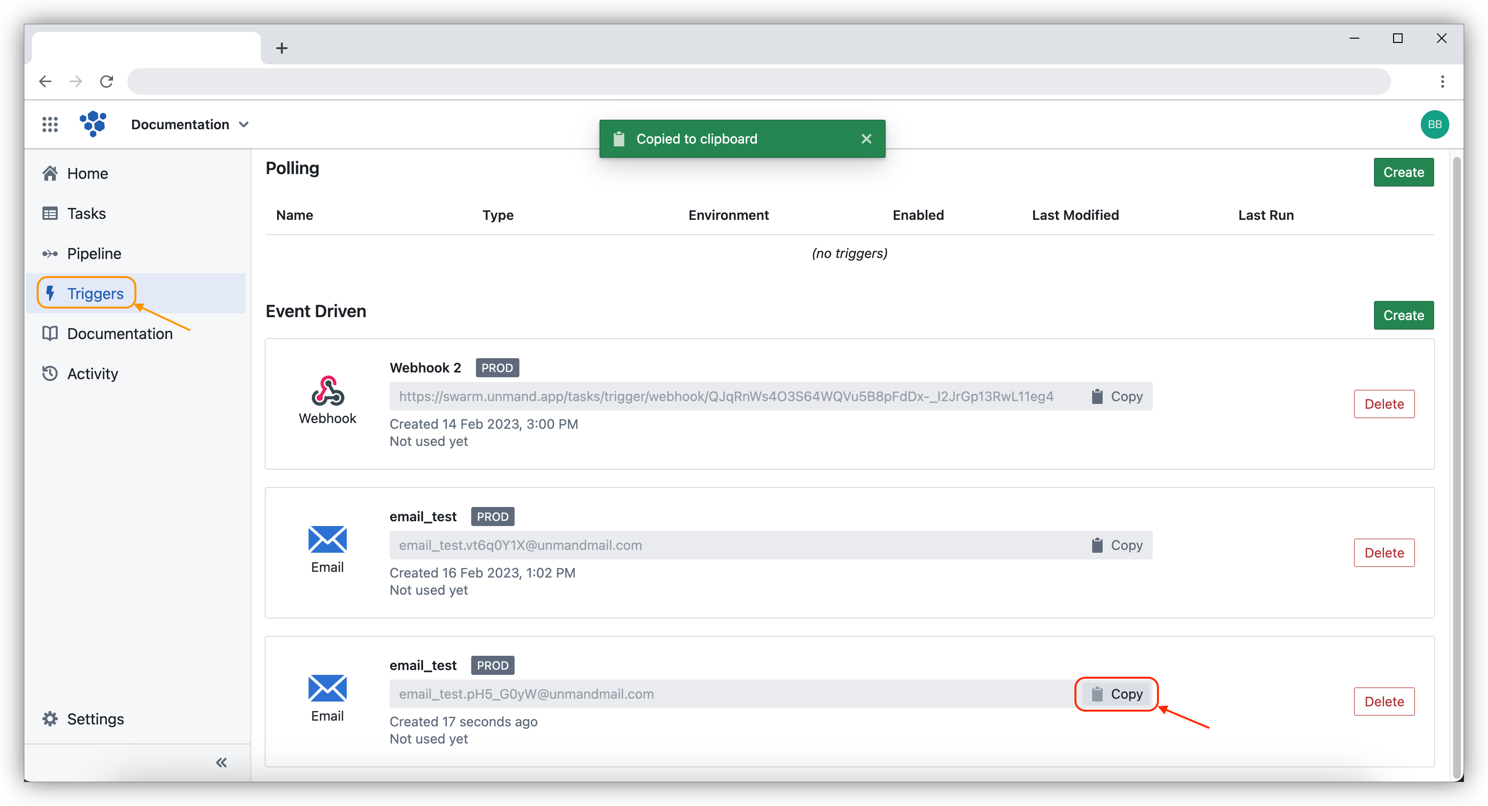Open Settings in the sidebar
This screenshot has width=1488, height=806.
point(95,719)
